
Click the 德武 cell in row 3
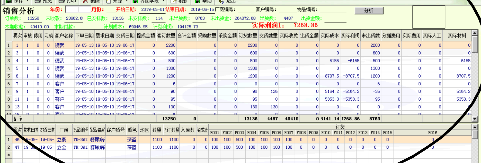(x=64, y=61)
